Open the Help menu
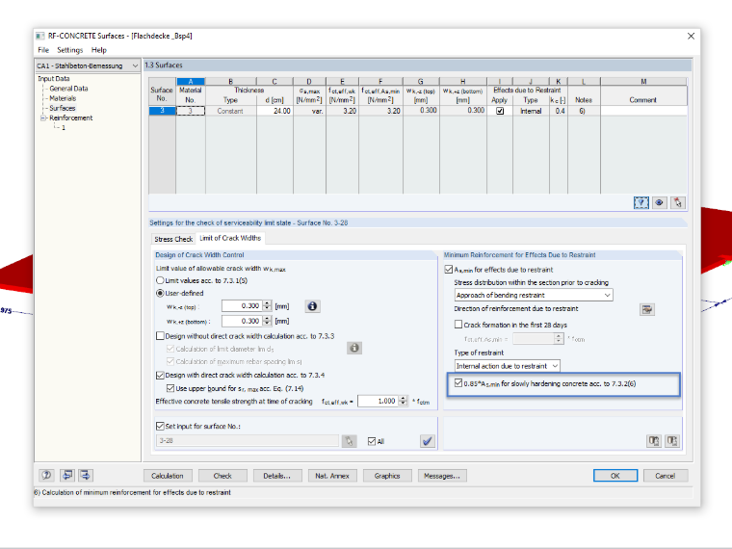The image size is (732, 549). pyautogui.click(x=99, y=50)
